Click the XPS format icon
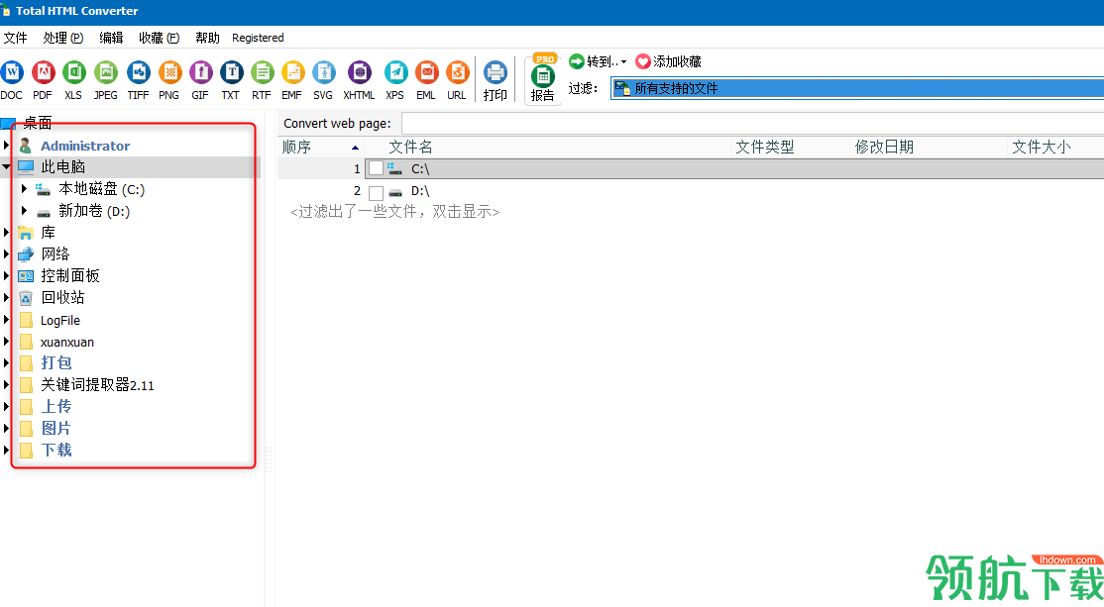Screen dimensions: 1104x607 click(395, 72)
